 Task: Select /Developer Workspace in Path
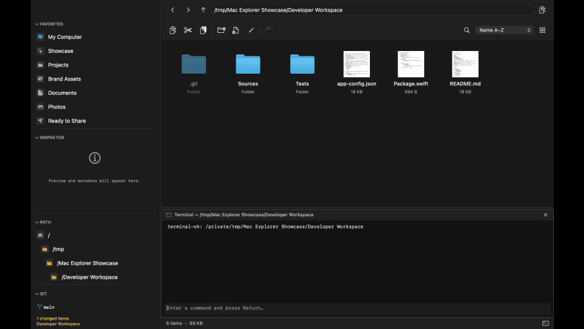pos(89,277)
